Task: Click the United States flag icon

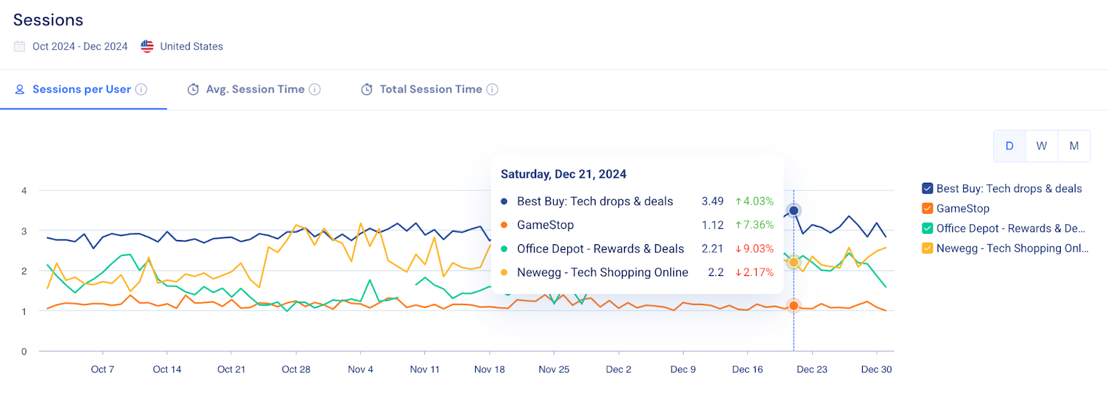Action: [147, 46]
